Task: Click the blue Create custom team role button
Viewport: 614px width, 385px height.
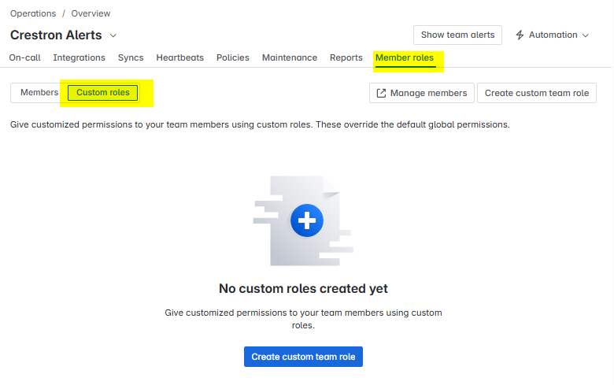Action: [303, 357]
